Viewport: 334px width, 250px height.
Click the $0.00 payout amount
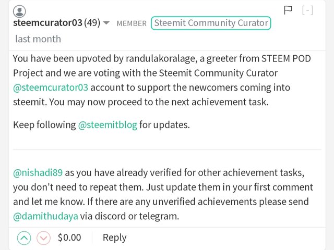click(69, 238)
